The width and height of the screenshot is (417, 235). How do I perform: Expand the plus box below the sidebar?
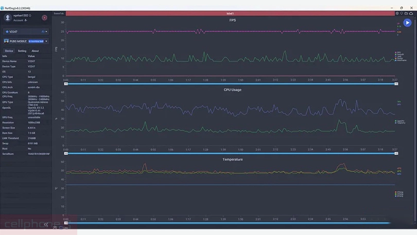click(x=55, y=227)
